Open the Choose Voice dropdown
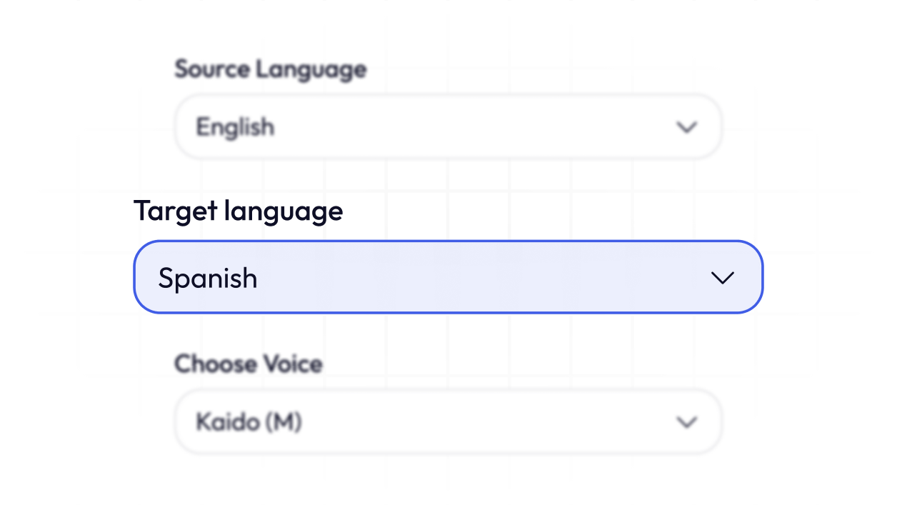 [448, 422]
